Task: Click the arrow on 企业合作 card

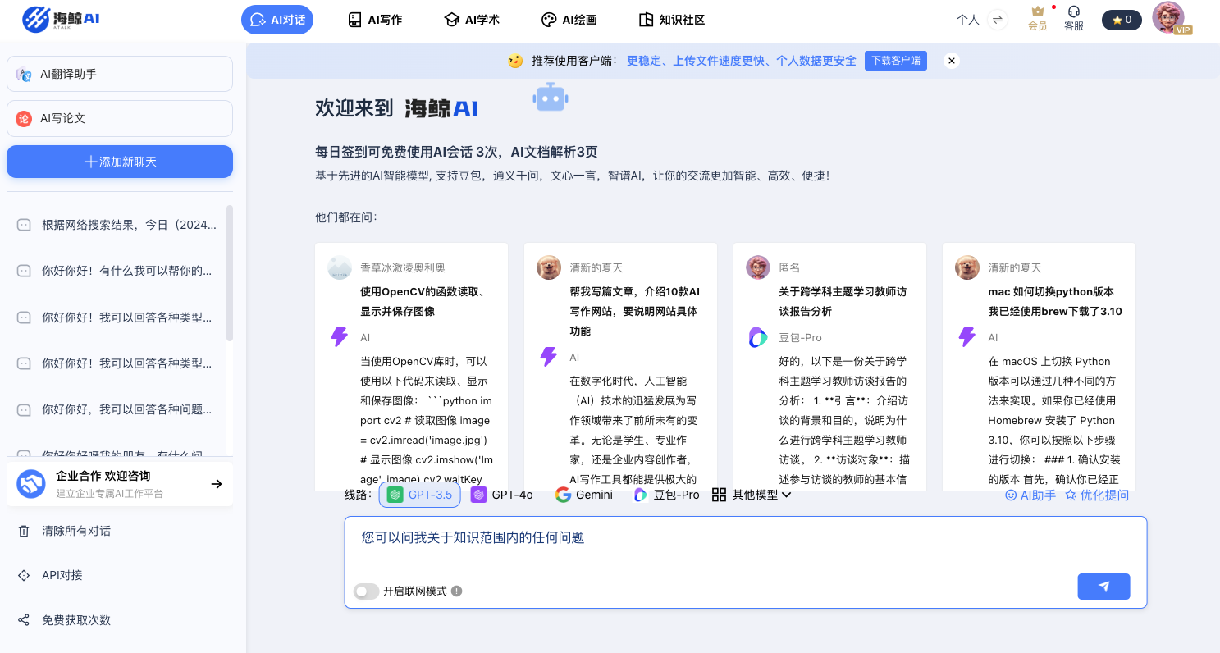Action: (217, 484)
